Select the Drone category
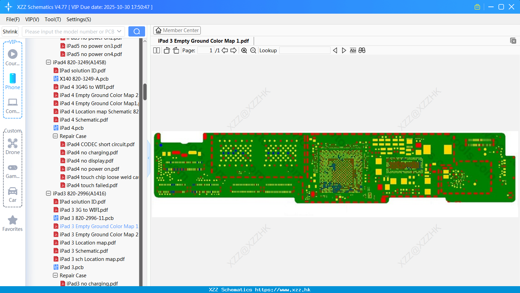 (13, 146)
